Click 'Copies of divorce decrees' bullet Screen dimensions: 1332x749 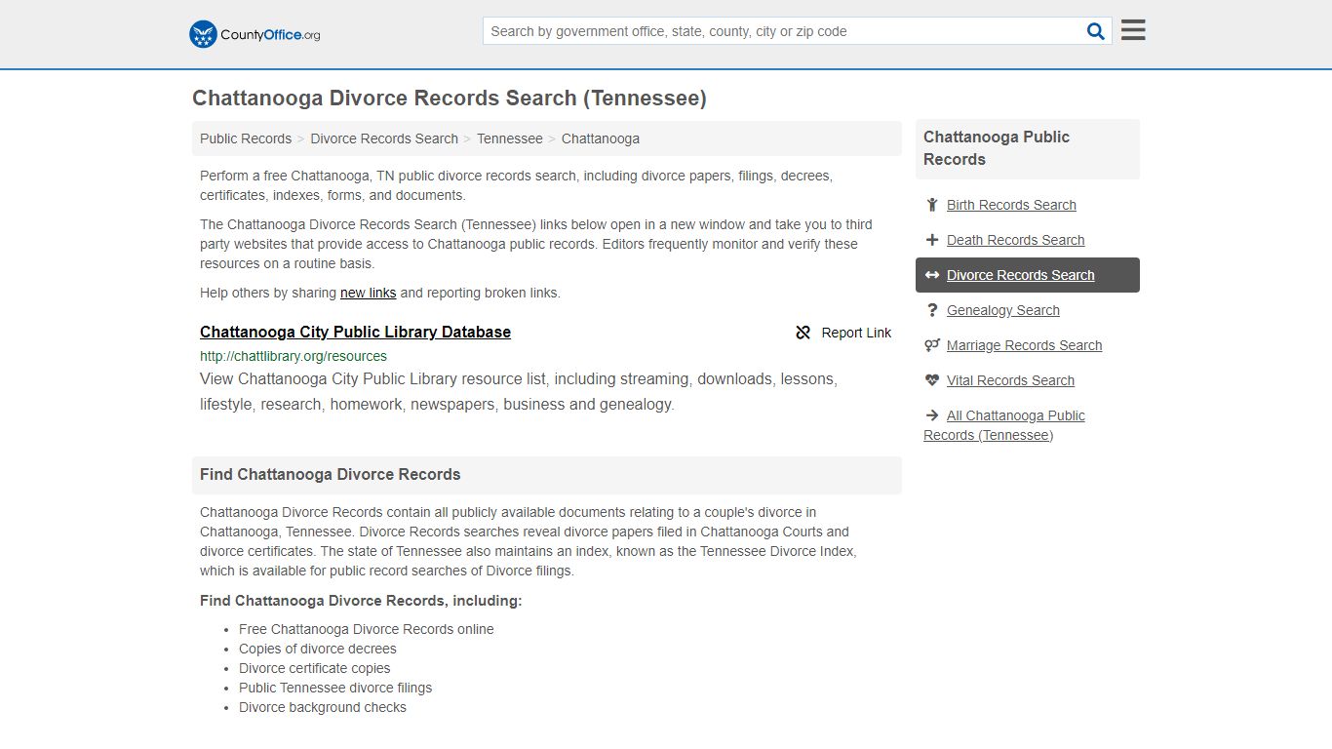pos(318,649)
